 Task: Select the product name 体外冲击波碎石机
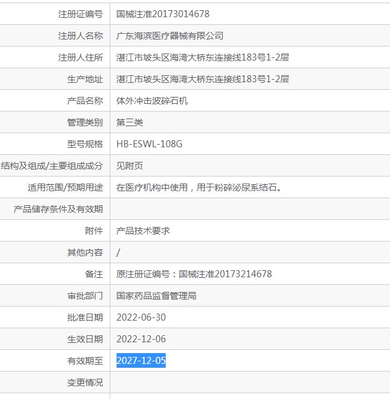point(152,101)
